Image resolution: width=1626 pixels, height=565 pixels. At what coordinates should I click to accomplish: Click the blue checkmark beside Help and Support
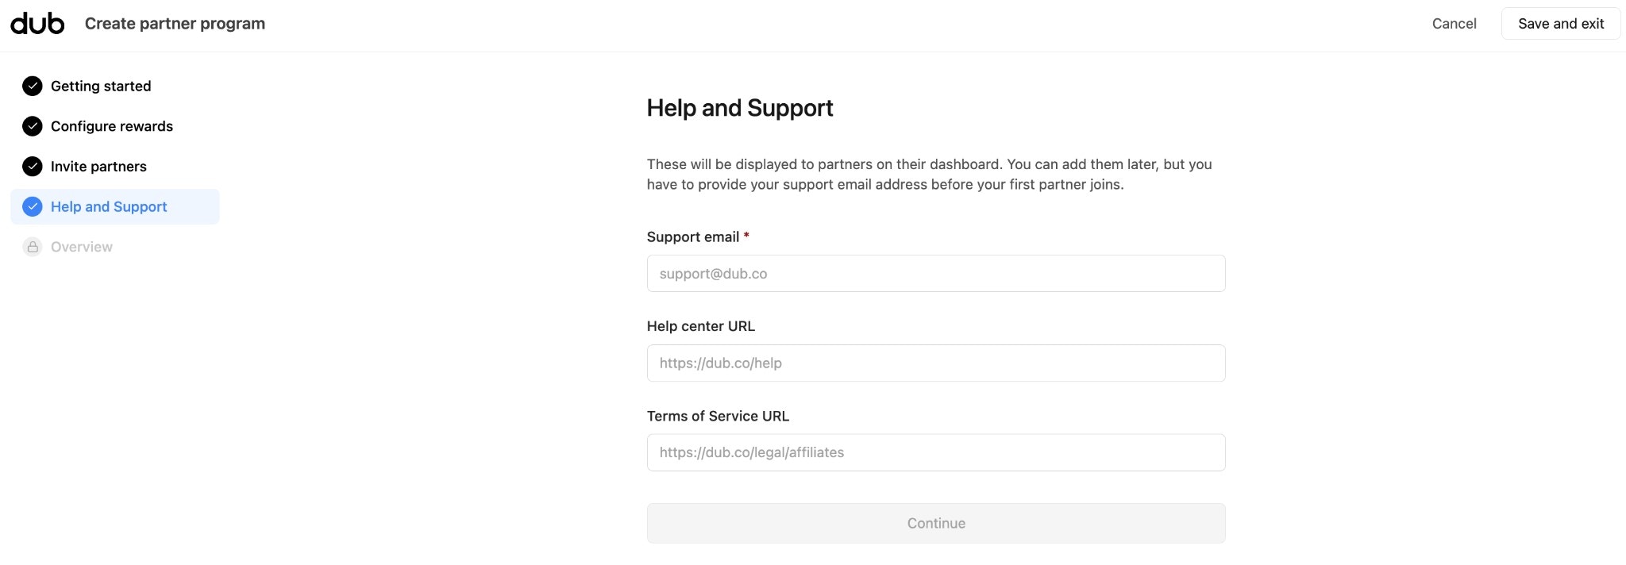32,206
